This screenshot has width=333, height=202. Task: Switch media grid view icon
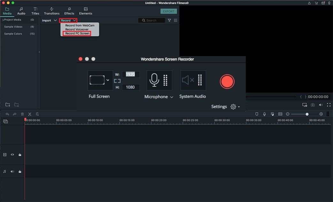175,20
